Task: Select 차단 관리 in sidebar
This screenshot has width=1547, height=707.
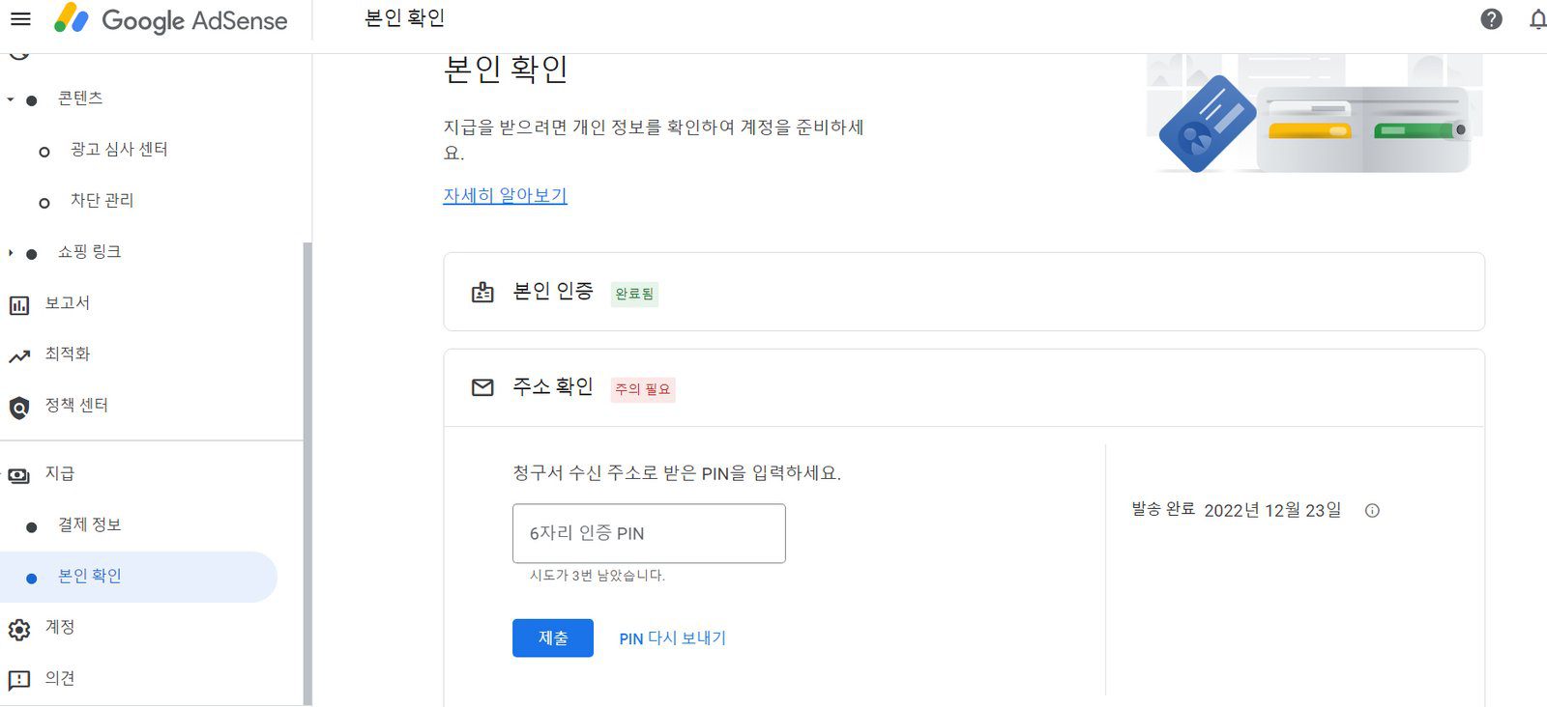Action: (x=102, y=201)
